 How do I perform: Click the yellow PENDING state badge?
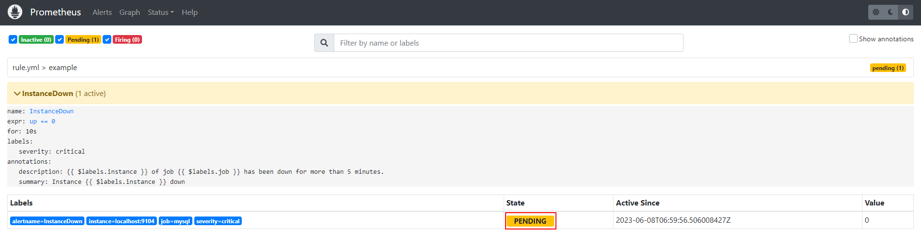[x=530, y=221]
